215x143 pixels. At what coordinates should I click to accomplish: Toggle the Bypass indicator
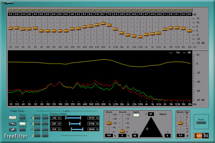3,3
